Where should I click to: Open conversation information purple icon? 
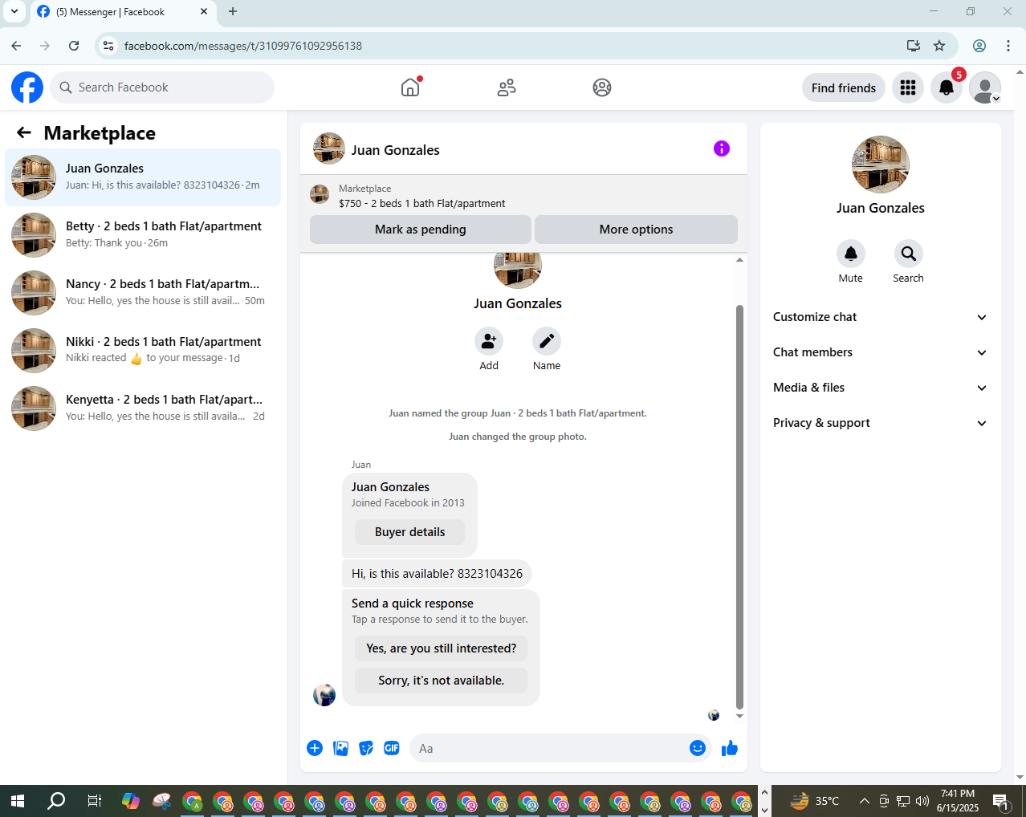click(x=722, y=148)
